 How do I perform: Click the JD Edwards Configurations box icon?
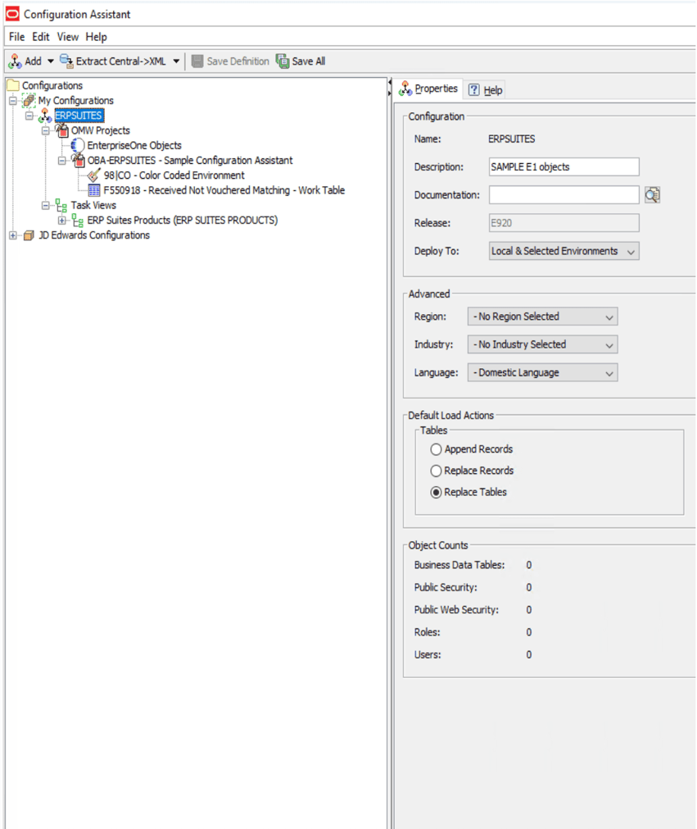[29, 235]
